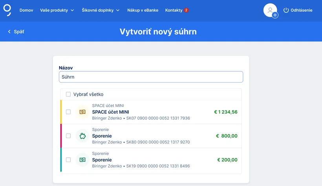Check the Vybrať všetko checkbox
322x186 pixels.
(x=68, y=94)
